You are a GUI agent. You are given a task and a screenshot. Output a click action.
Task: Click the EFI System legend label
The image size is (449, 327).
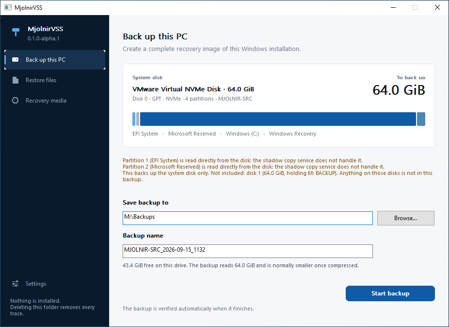coord(145,134)
